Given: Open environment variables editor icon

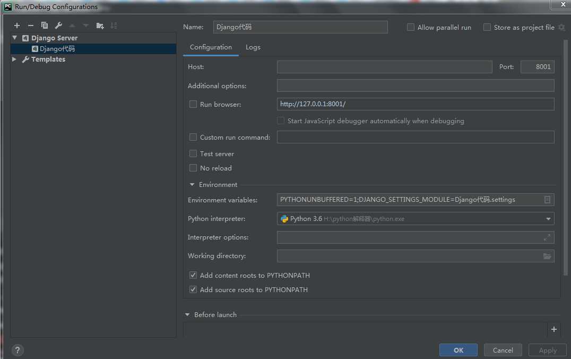Looking at the screenshot, I should tap(547, 200).
